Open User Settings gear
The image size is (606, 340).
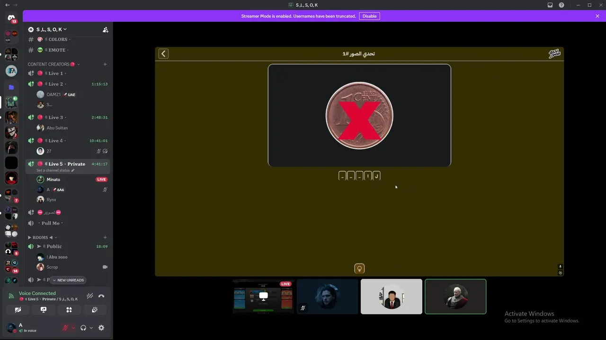coord(101,328)
